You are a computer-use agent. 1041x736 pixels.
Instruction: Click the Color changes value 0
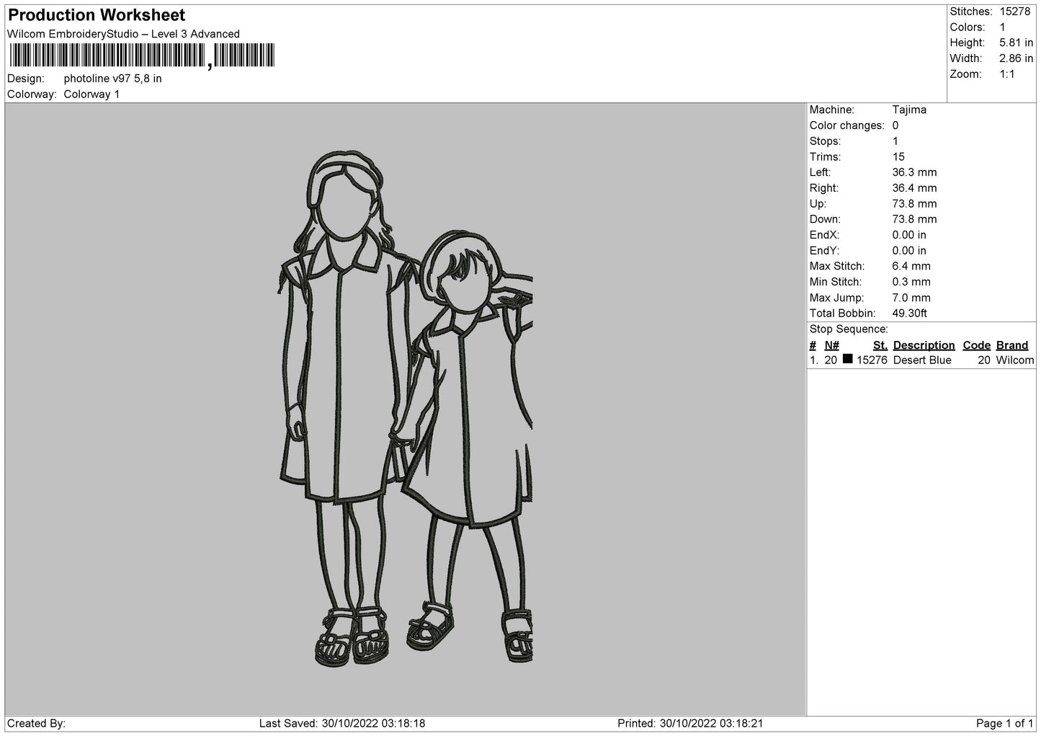(x=895, y=125)
